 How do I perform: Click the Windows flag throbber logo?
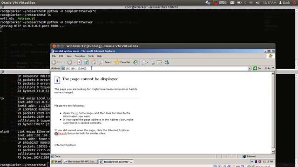click(271, 56)
